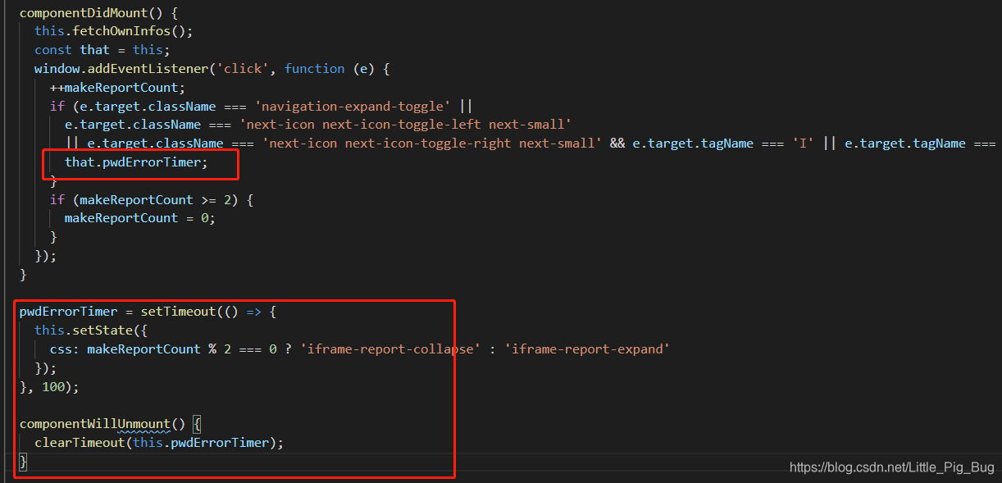The height and width of the screenshot is (483, 1002).
Task: Click the that.pwdErrorTimer statement
Action: (x=137, y=162)
